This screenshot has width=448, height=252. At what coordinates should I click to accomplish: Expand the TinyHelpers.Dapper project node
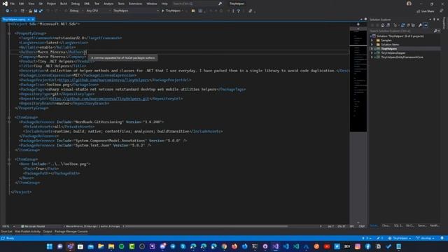pos(372,53)
